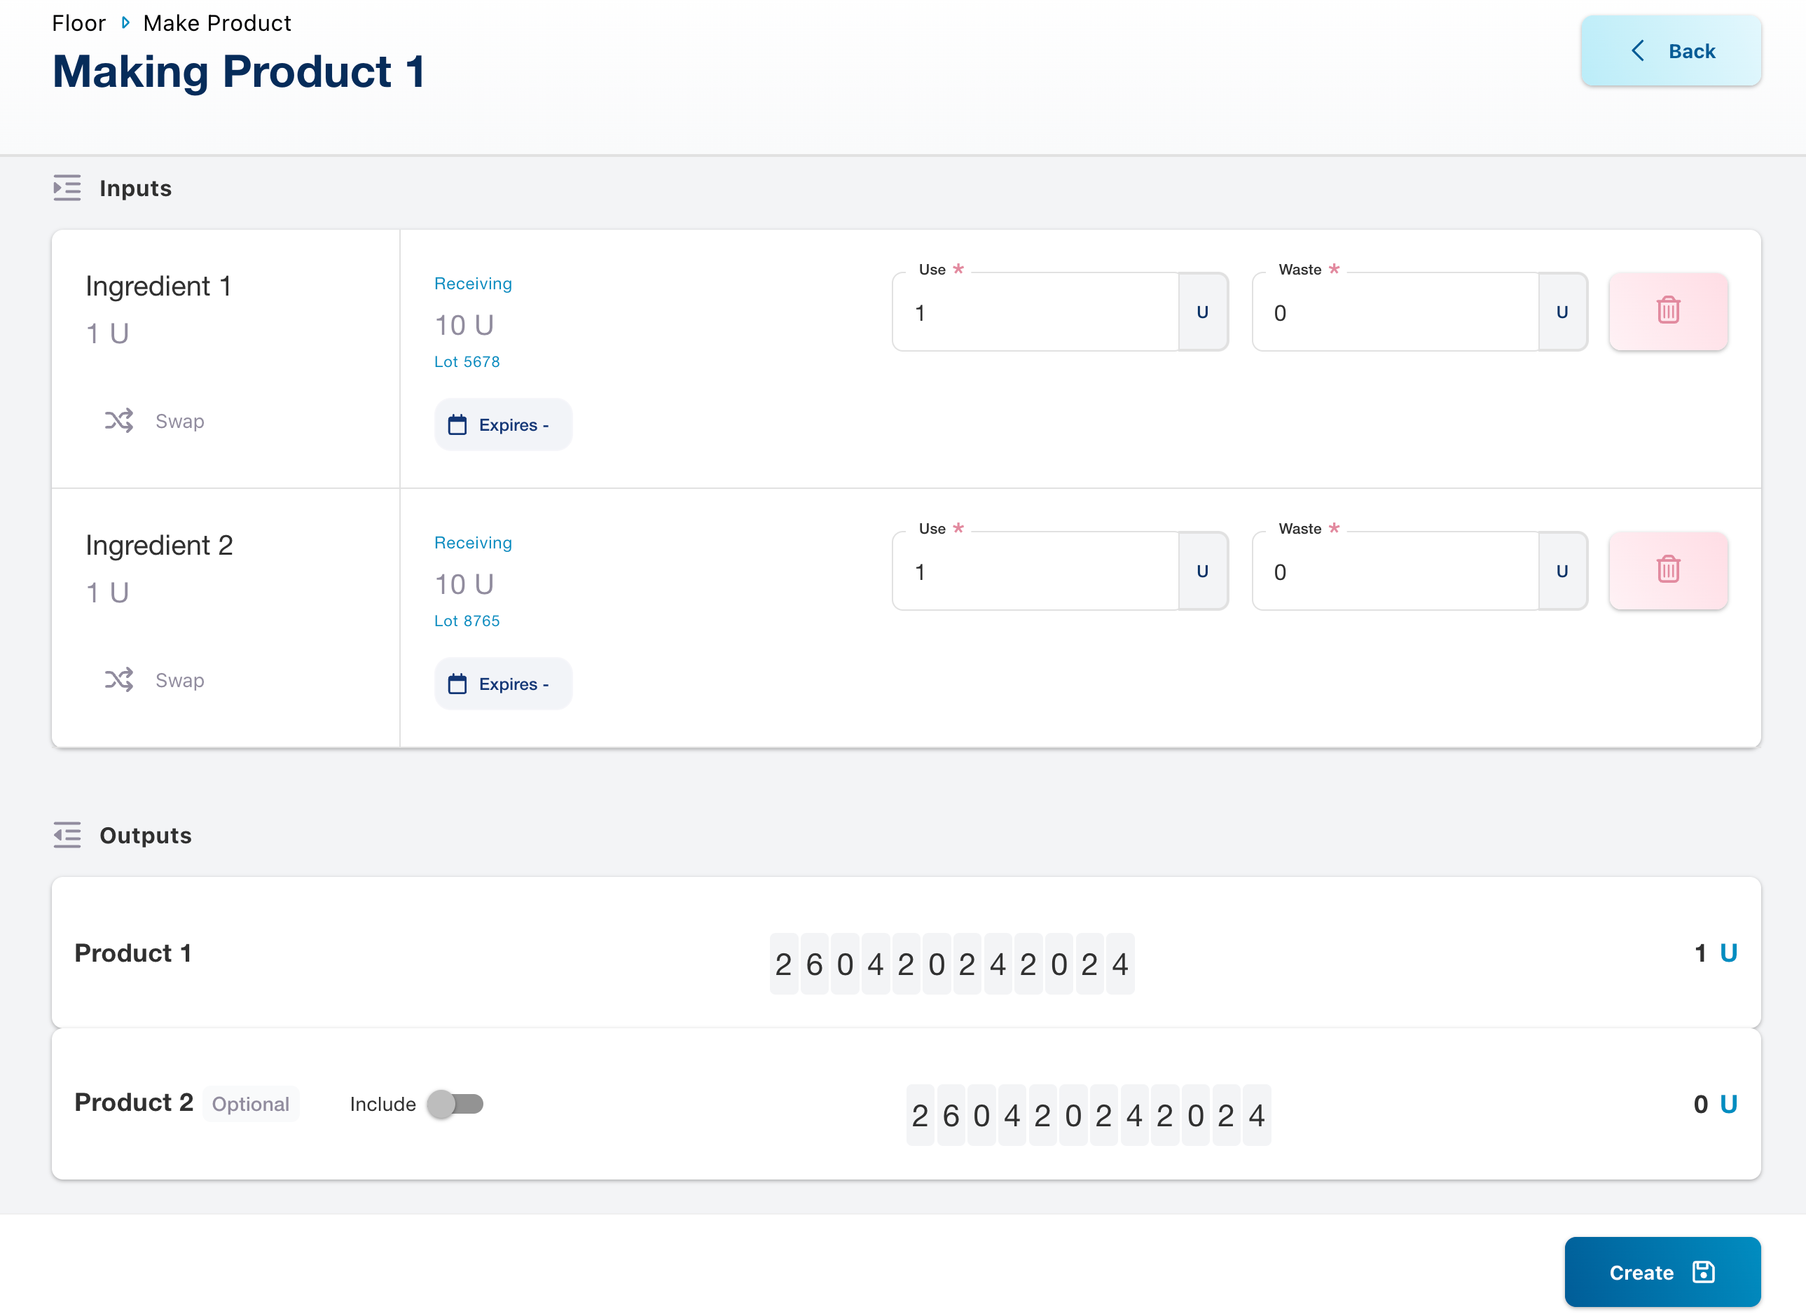
Task: Click the shuffle Swap icon for Ingredient 1
Action: pyautogui.click(x=118, y=420)
